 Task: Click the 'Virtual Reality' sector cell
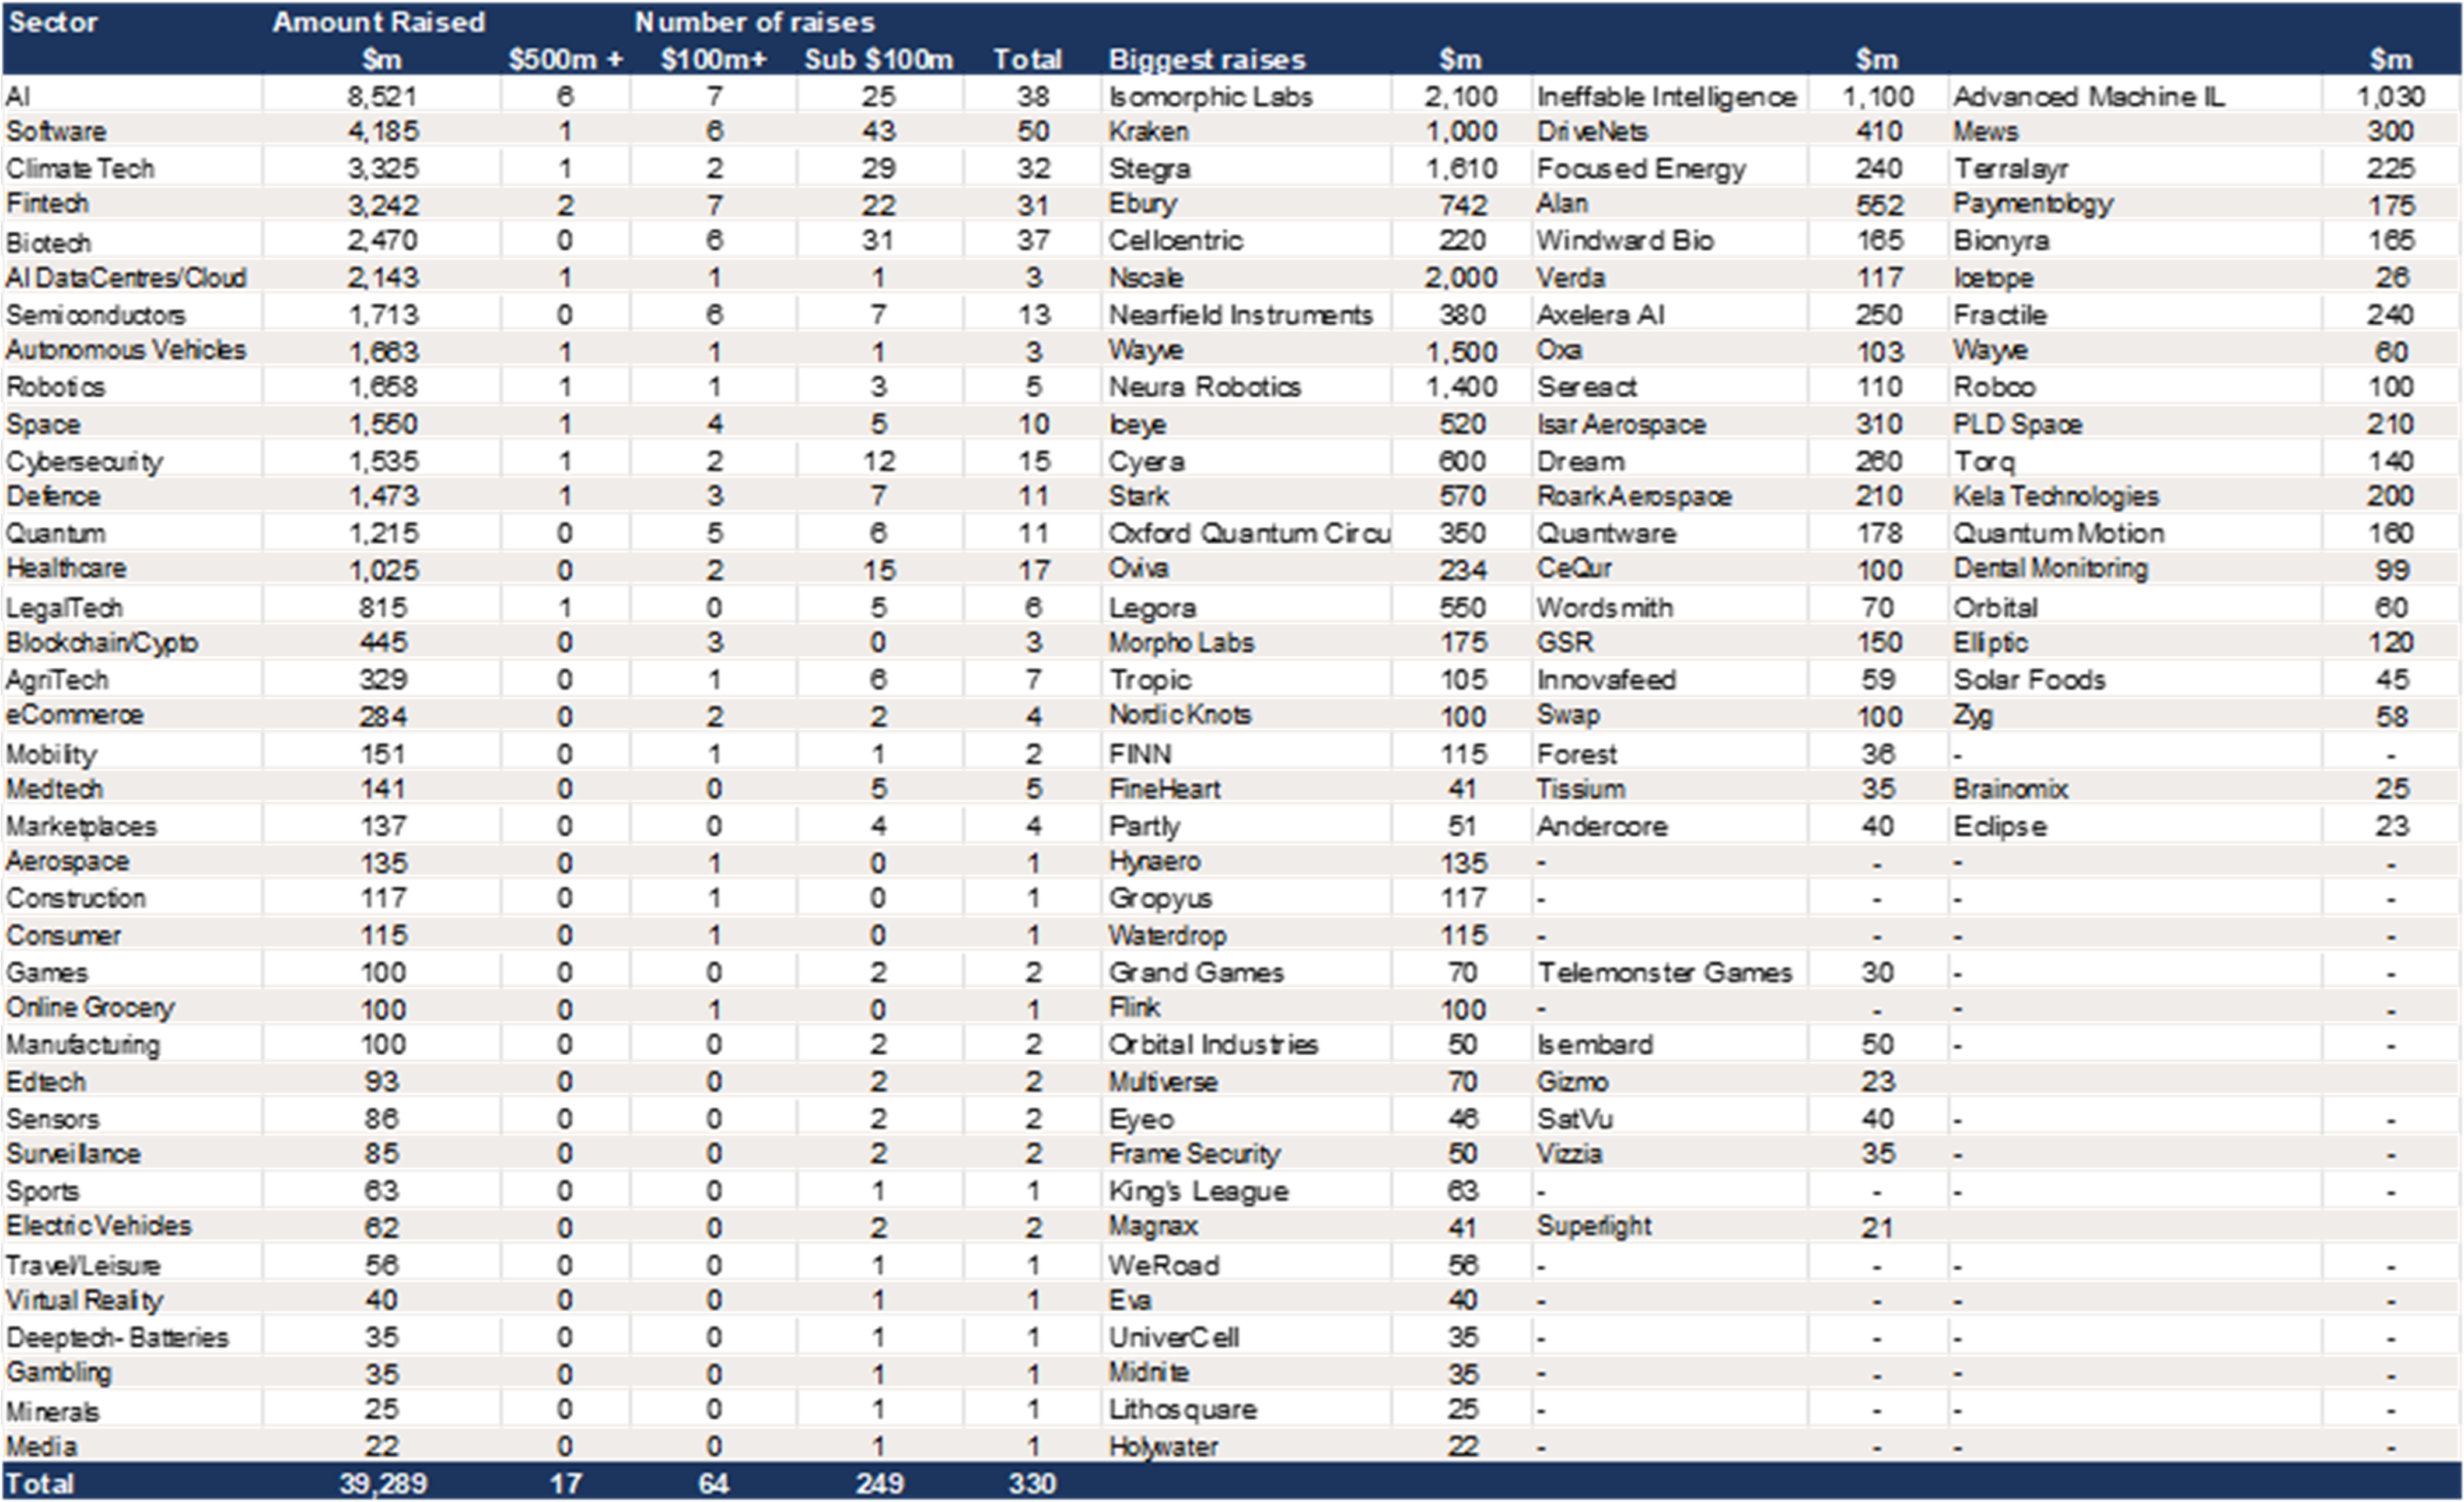tap(84, 1300)
